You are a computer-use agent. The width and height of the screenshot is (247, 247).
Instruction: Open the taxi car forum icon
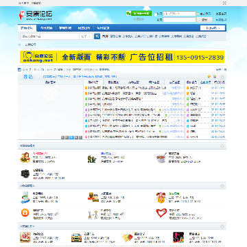(76, 237)
